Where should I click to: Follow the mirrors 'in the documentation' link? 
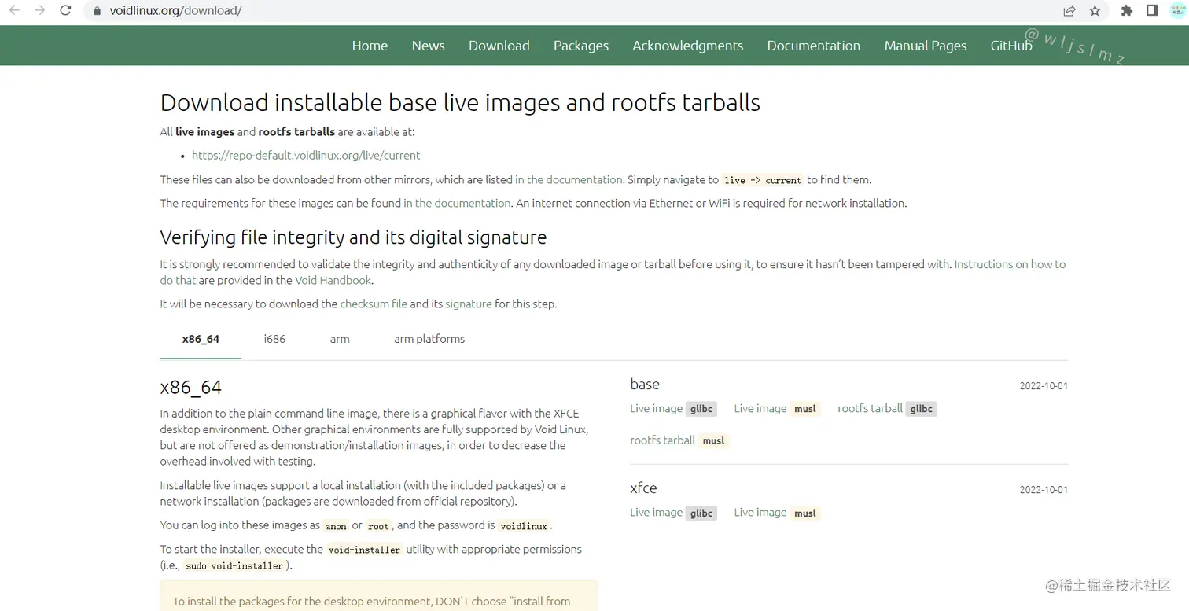(x=569, y=179)
